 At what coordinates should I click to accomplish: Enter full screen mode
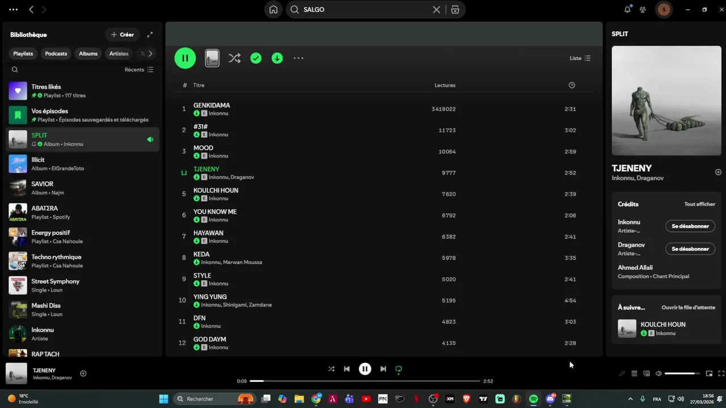coord(721,373)
